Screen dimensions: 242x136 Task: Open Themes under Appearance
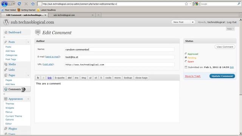10,104
